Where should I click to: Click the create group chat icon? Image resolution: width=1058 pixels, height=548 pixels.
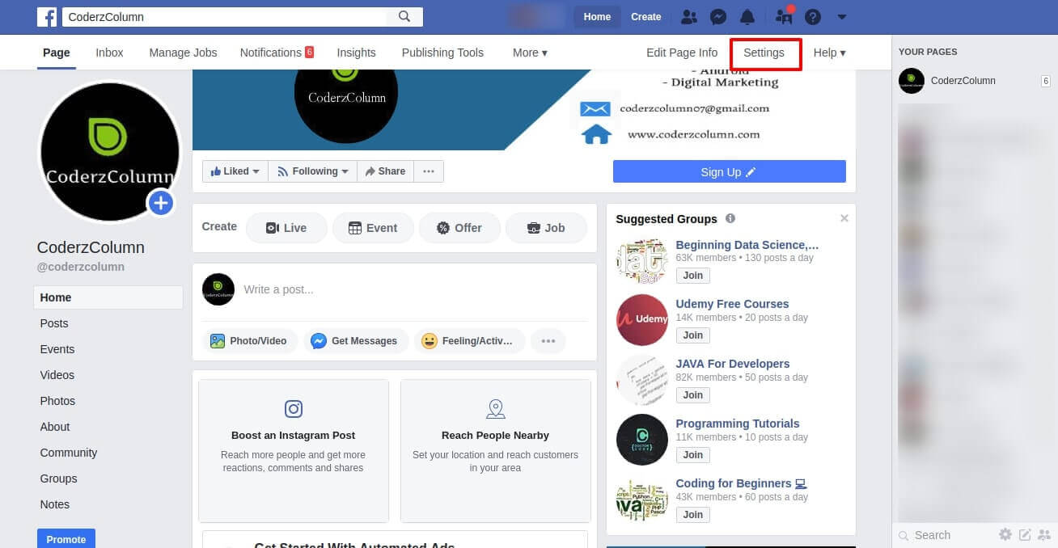click(1044, 534)
